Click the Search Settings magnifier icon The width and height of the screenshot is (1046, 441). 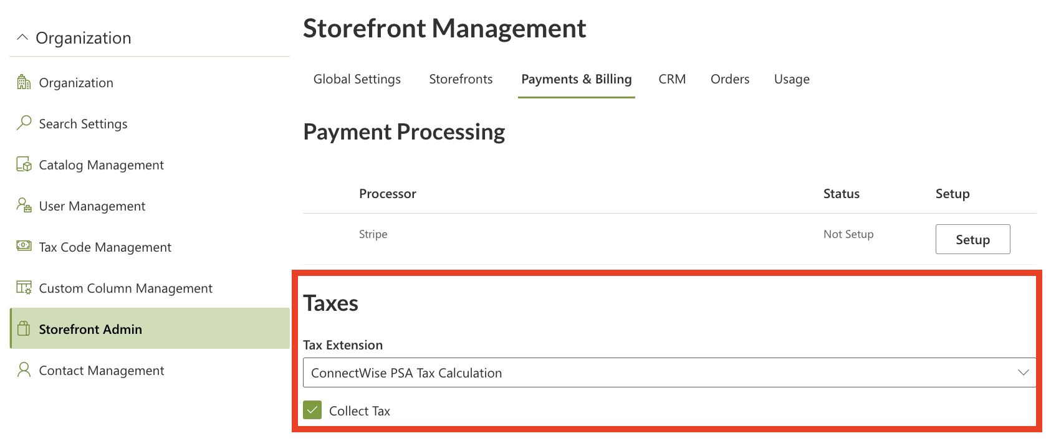pyautogui.click(x=24, y=123)
